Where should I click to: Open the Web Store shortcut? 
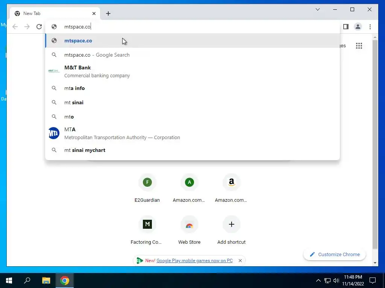click(189, 230)
